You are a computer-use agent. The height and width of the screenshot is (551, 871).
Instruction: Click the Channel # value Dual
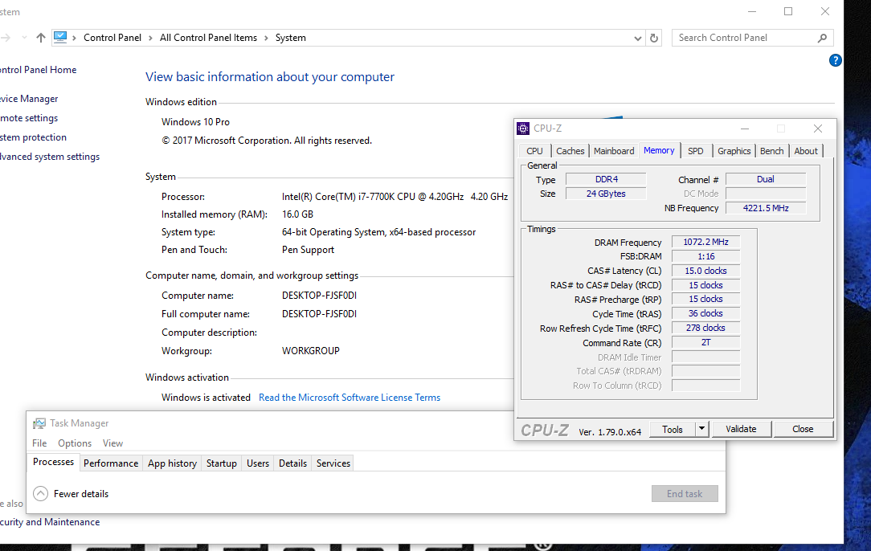(x=766, y=179)
